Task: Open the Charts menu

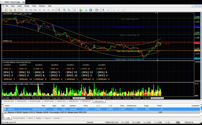Action: 27,6
